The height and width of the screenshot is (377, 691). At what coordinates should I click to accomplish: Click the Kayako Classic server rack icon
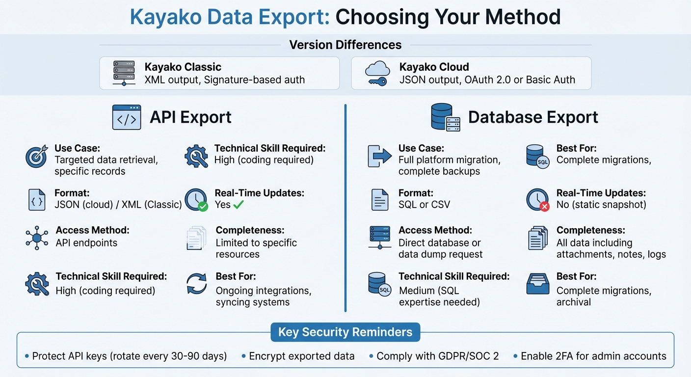(124, 73)
